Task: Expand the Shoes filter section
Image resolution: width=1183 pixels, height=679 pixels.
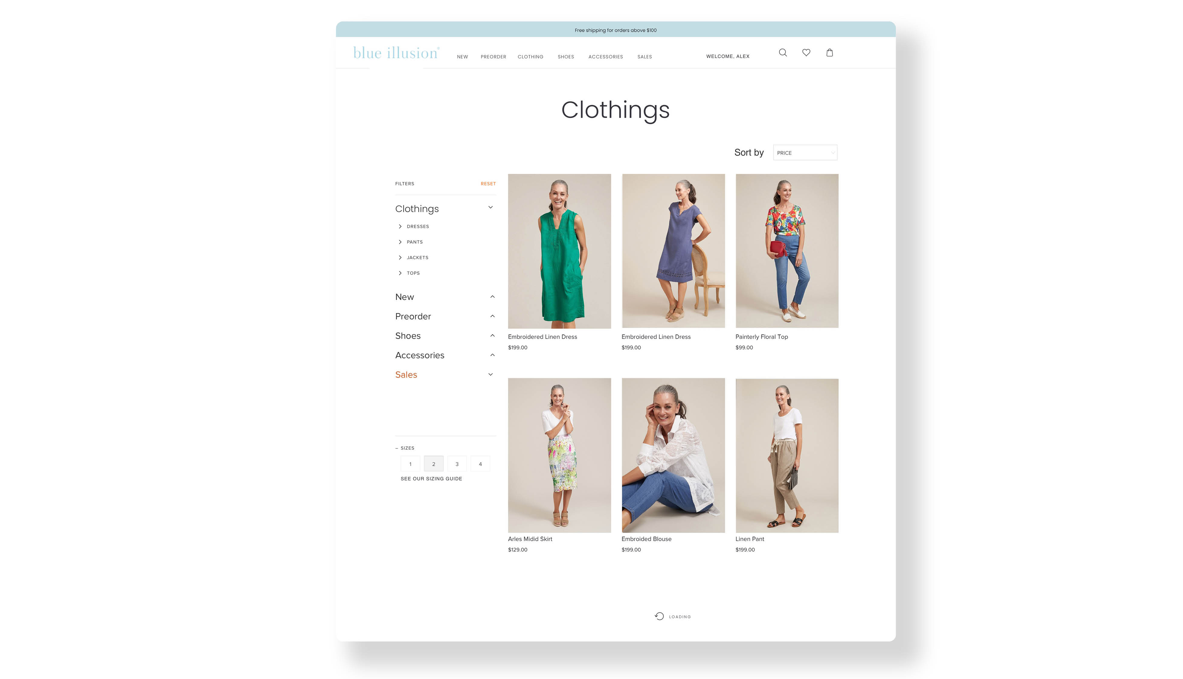Action: point(492,336)
